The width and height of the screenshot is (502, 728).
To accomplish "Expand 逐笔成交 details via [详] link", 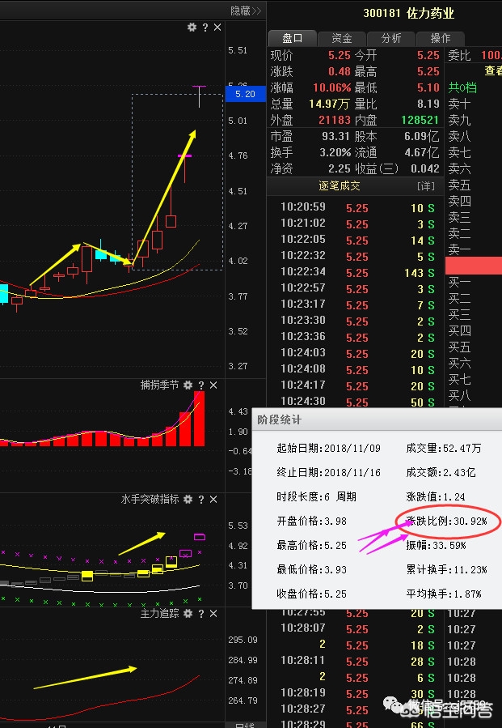I will 425,186.
